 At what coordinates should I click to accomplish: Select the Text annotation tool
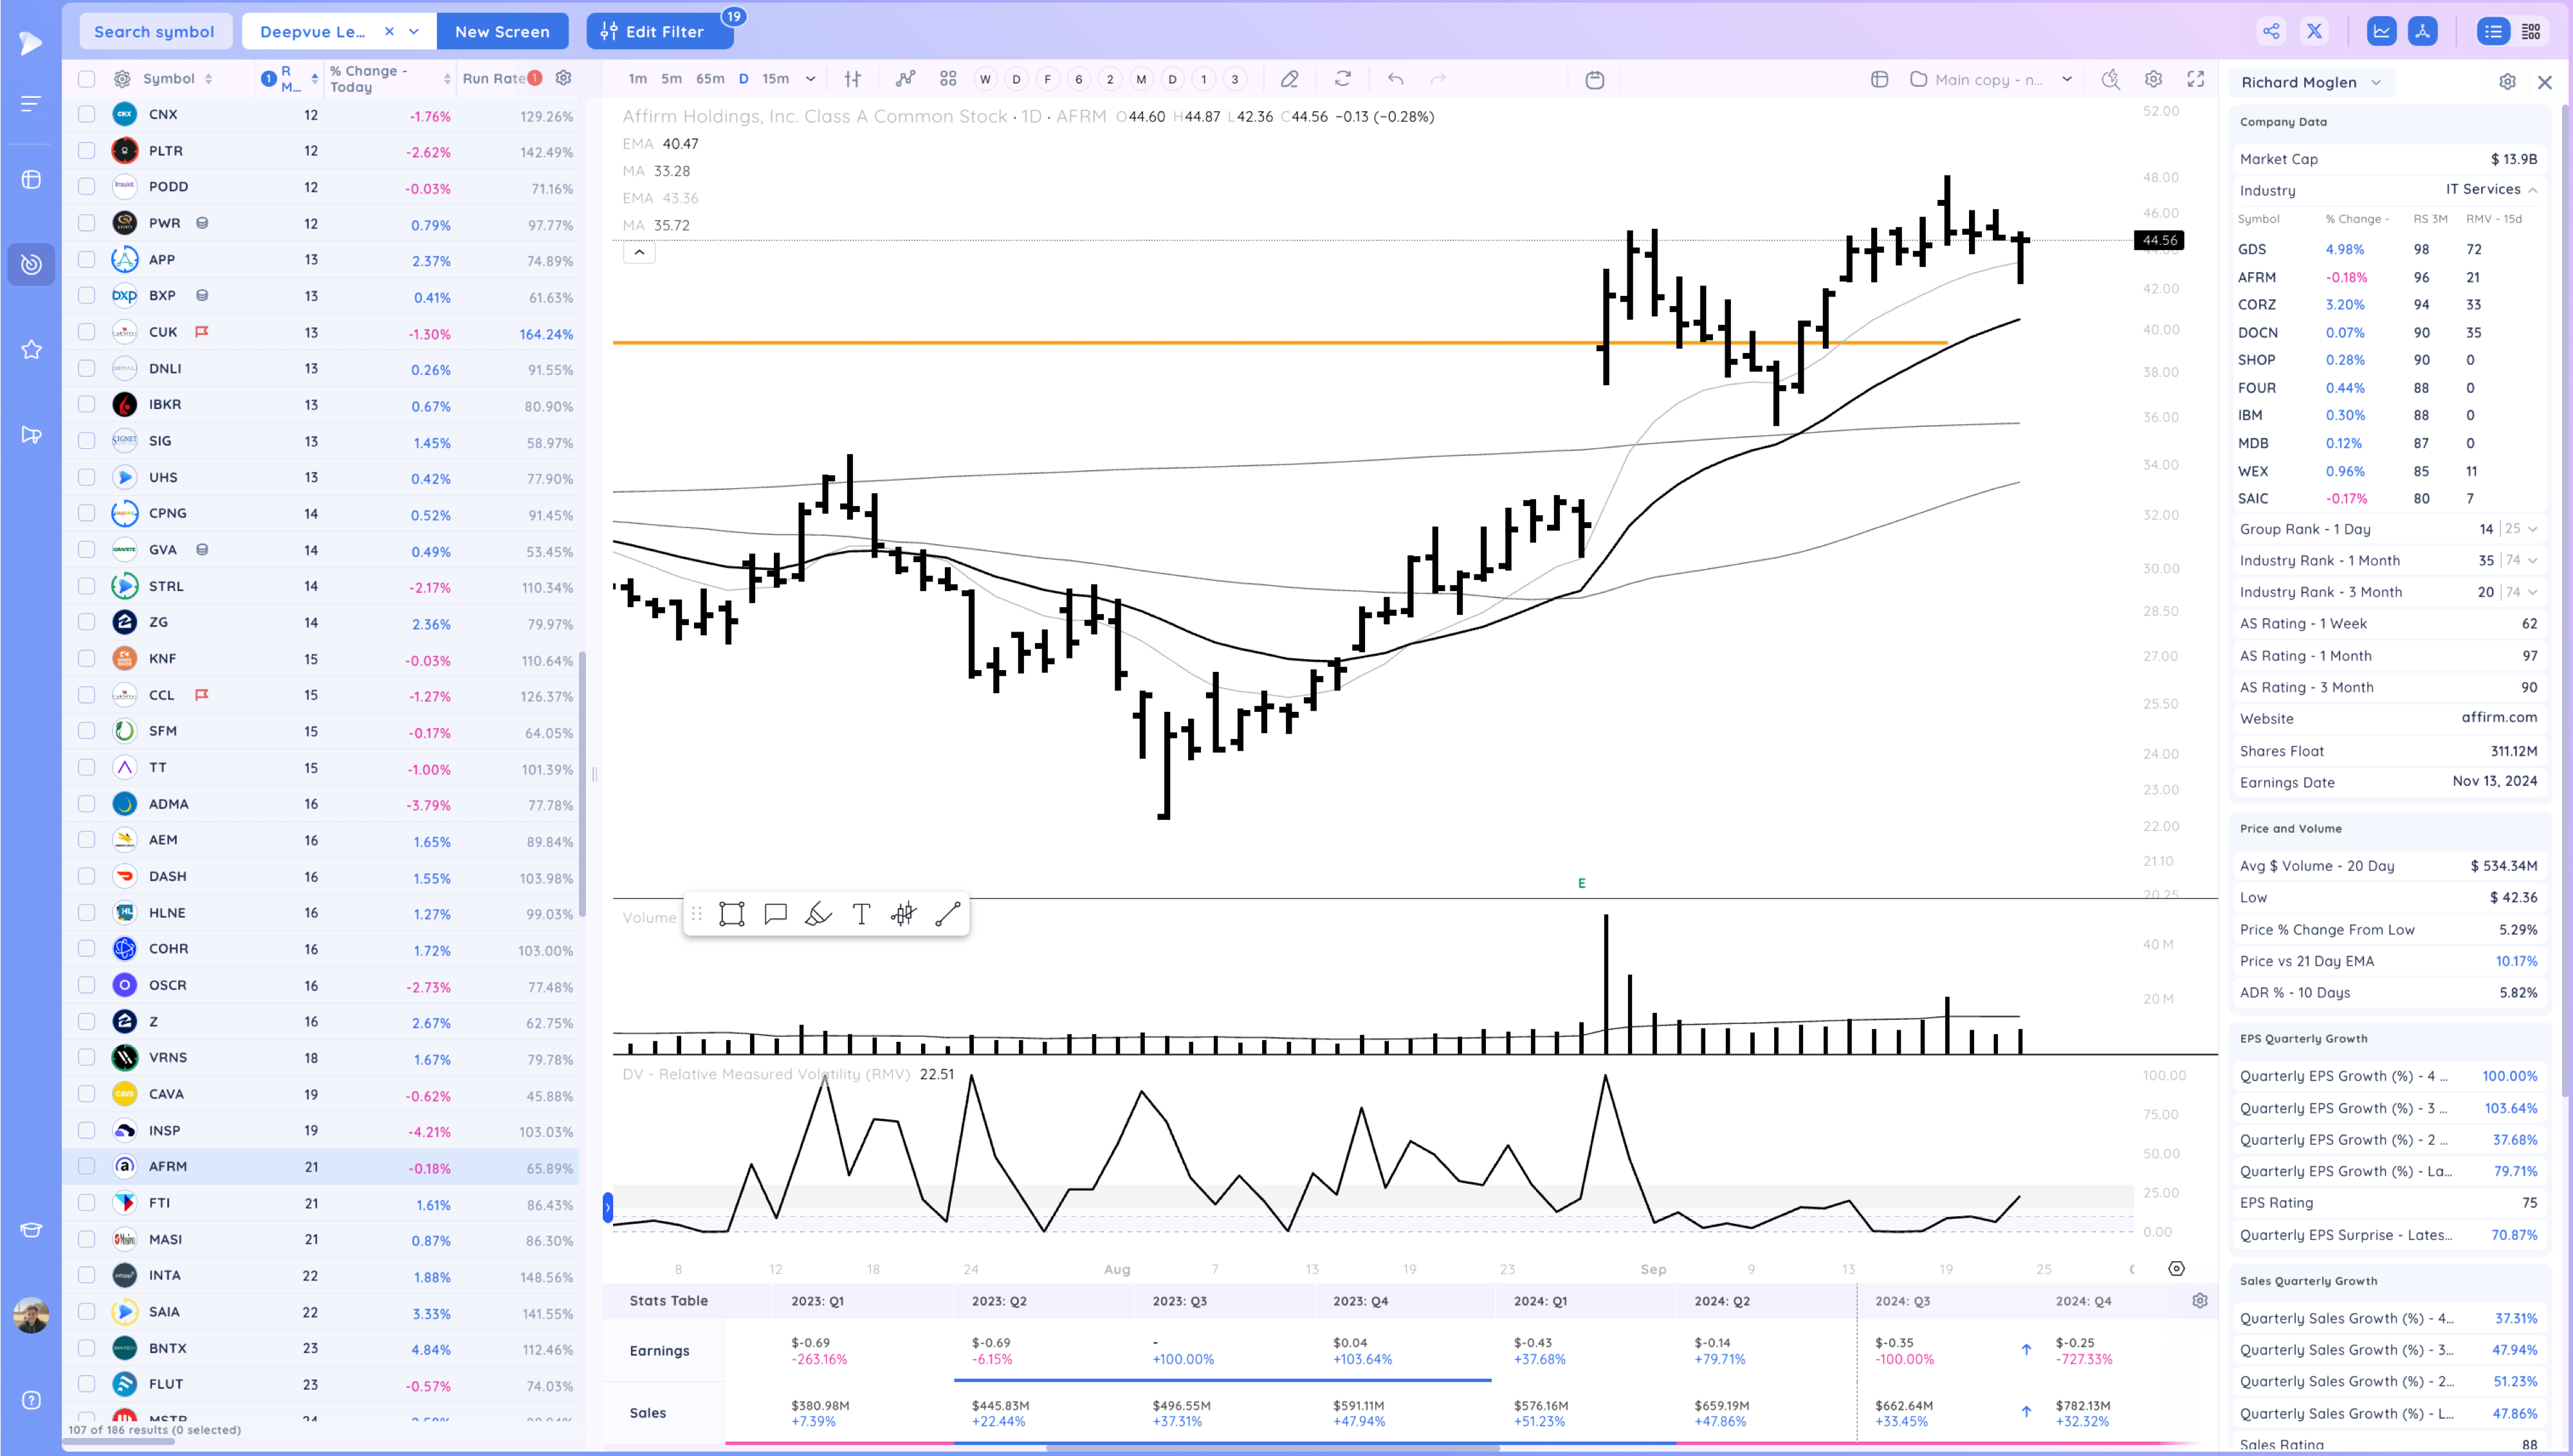click(860, 914)
